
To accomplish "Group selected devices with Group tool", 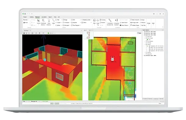I will point(142,20).
